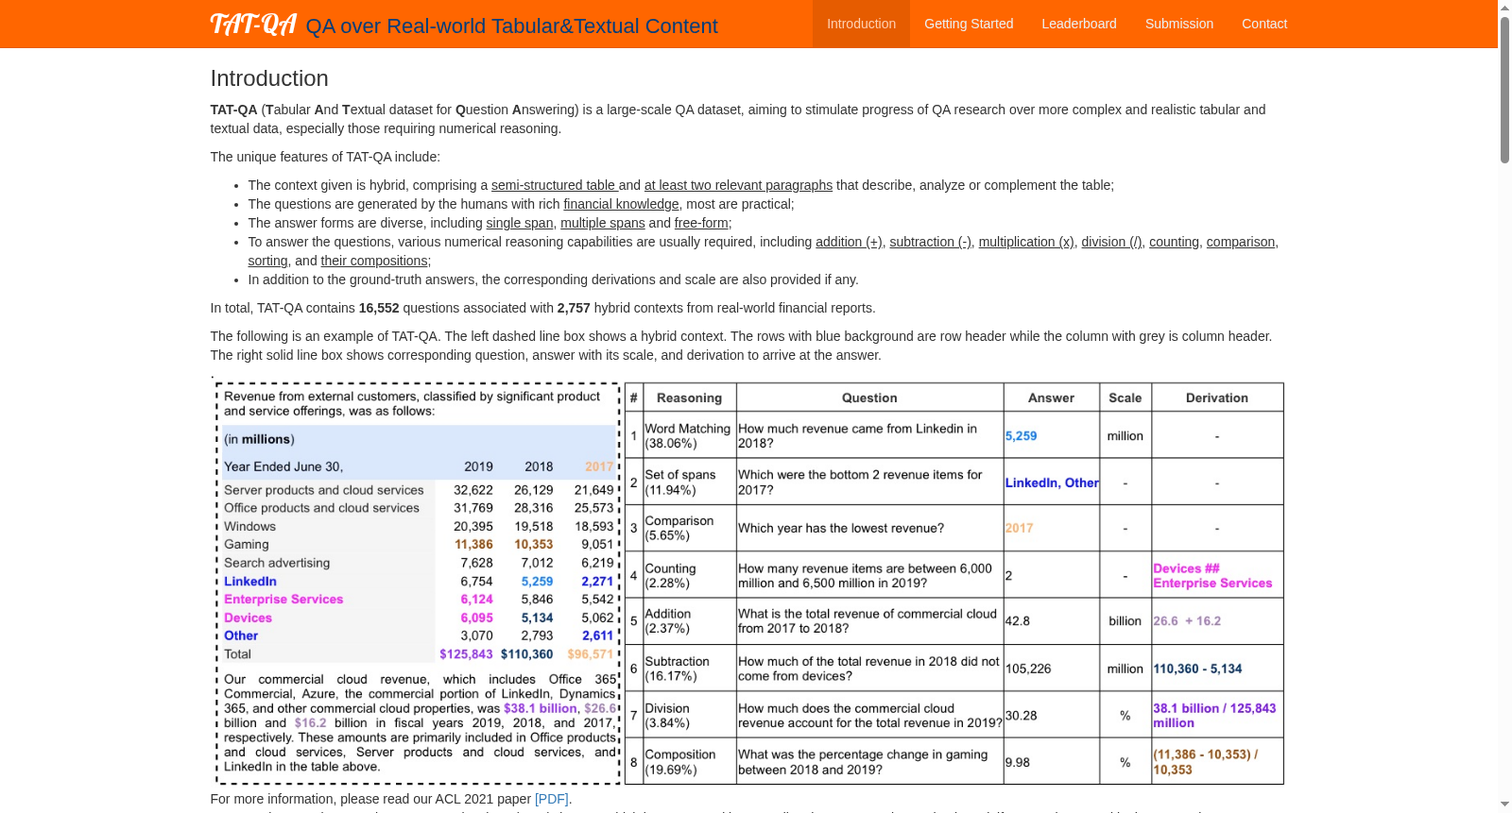Click the scrollbar down arrow
1512x813 pixels.
coord(1504,805)
